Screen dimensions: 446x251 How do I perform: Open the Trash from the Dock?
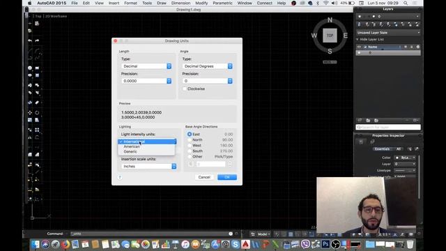(410, 244)
